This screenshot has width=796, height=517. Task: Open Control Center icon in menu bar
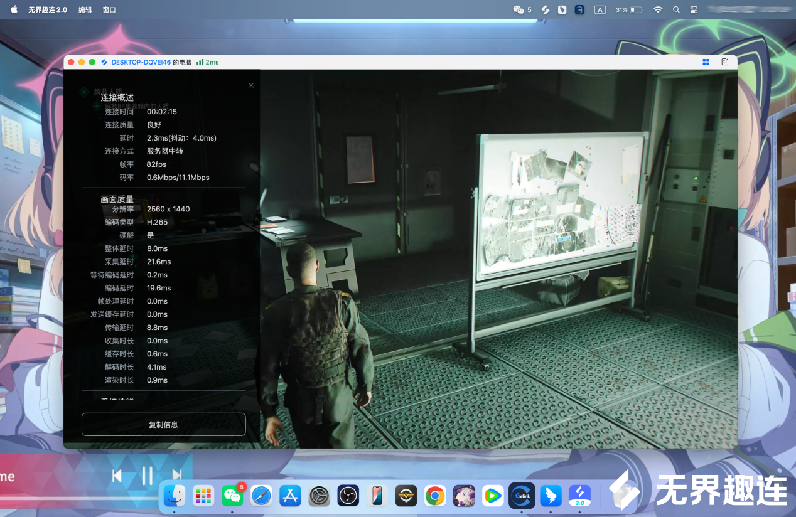click(694, 9)
